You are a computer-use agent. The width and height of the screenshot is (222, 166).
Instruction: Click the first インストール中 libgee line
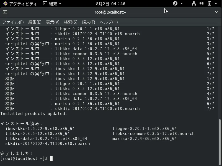coord(110,29)
